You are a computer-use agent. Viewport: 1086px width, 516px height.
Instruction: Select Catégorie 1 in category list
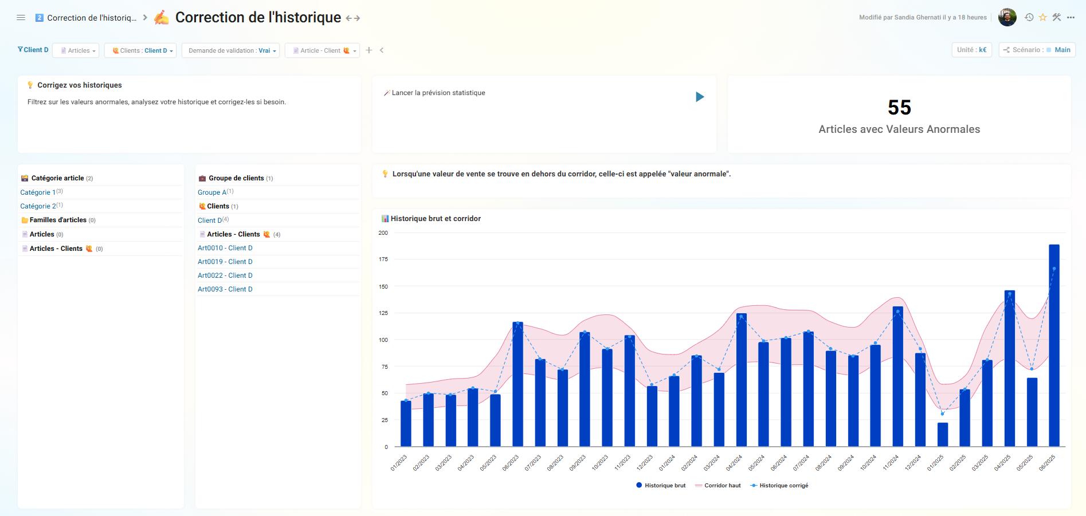pos(38,192)
